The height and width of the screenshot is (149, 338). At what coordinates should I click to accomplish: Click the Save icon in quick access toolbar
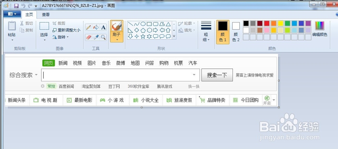point(16,6)
